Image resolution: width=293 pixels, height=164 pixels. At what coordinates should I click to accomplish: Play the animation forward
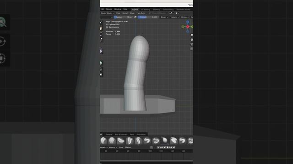pyautogui.click(x=168, y=147)
